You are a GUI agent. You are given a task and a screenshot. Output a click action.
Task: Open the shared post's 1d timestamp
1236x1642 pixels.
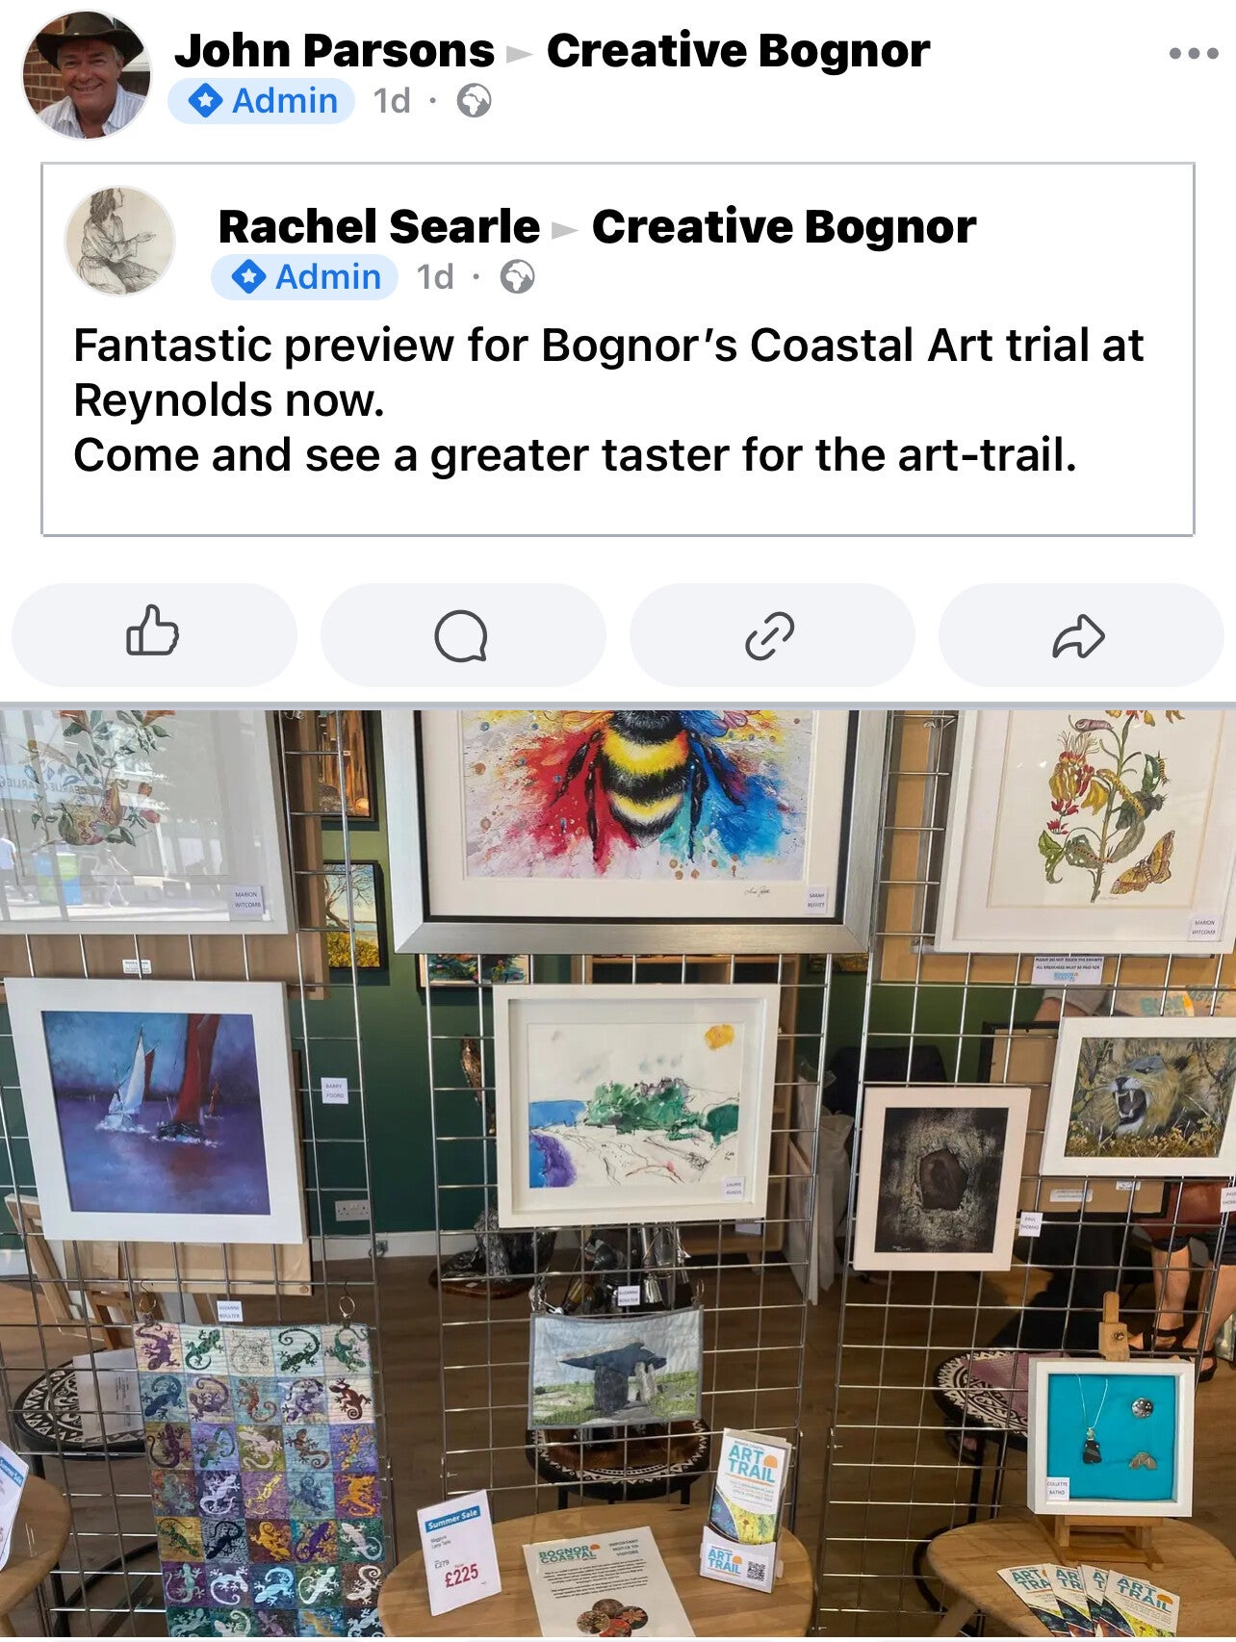coord(435,277)
